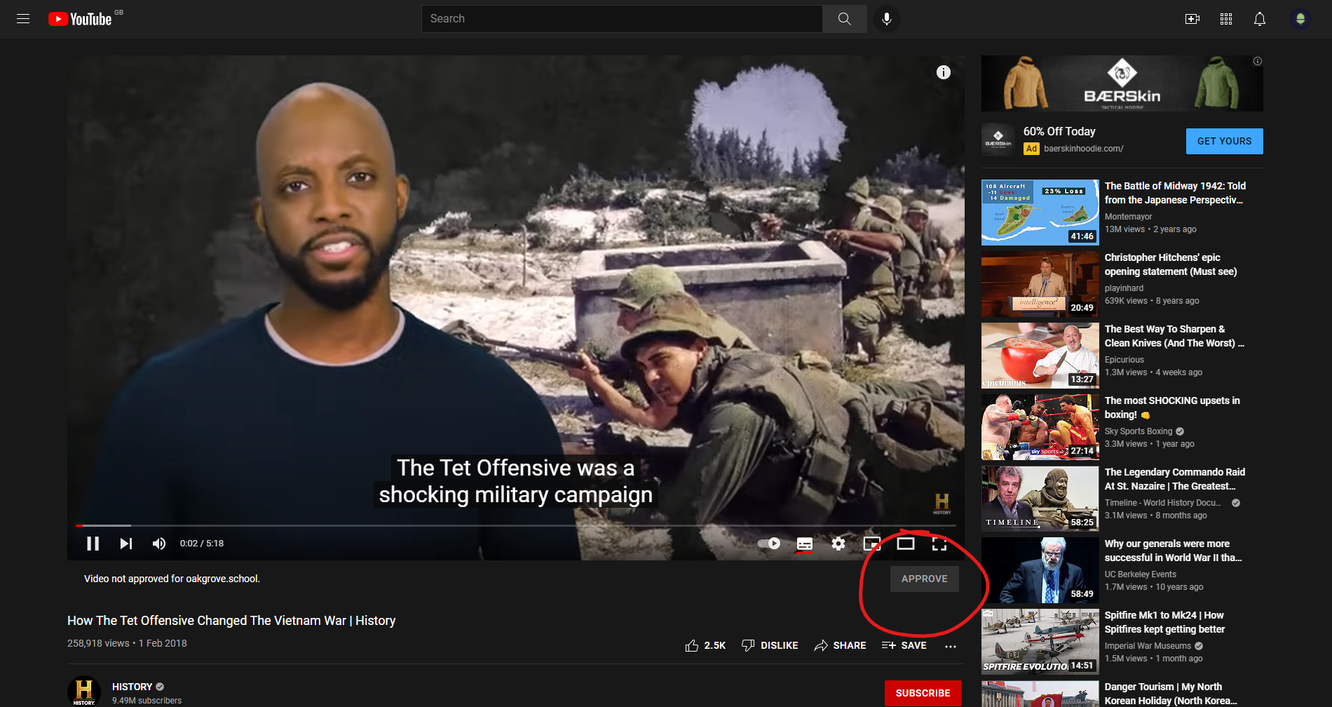Screen dimensions: 1332x707
Task: Pause the video
Action: click(93, 544)
